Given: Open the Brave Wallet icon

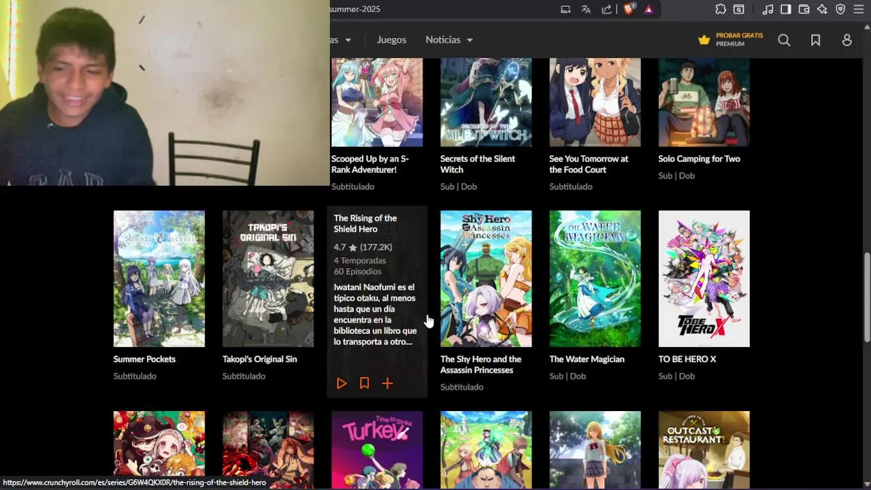Looking at the screenshot, I should [x=804, y=10].
